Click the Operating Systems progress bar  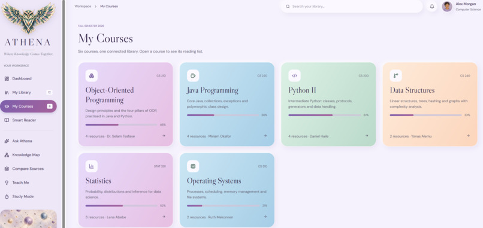pos(223,205)
